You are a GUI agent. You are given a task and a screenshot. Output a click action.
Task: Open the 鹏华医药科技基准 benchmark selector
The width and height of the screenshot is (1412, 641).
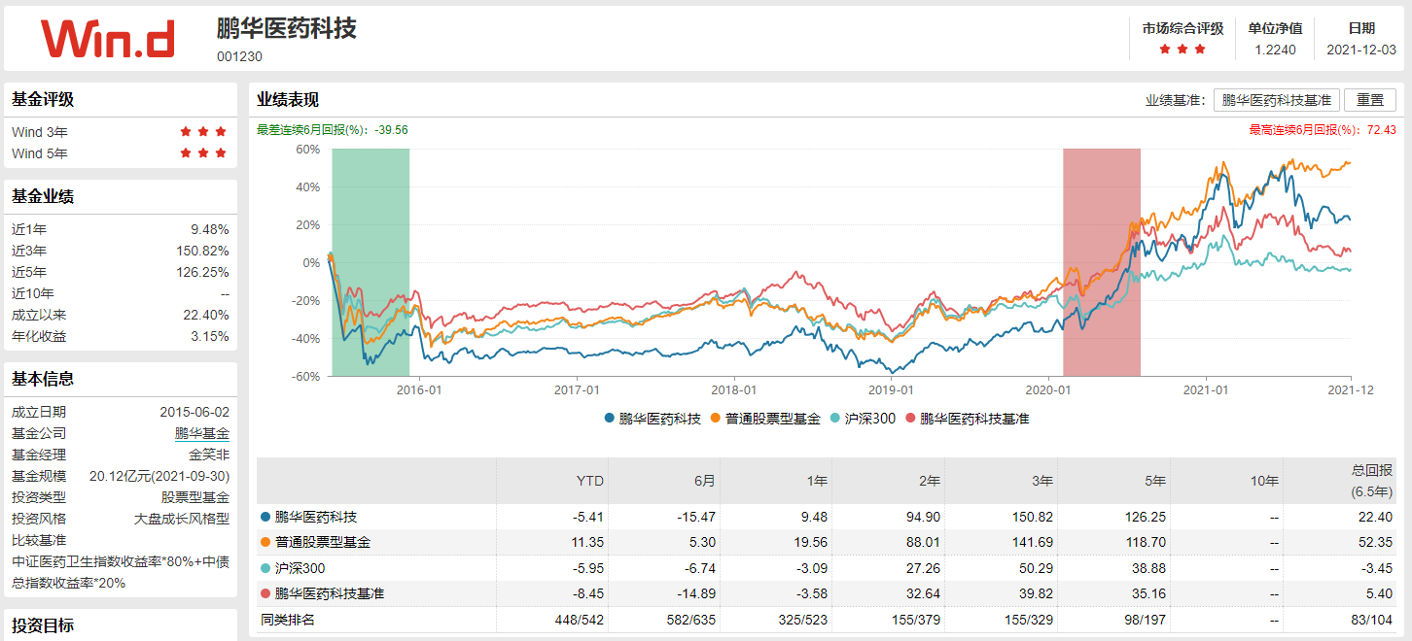tap(1277, 100)
